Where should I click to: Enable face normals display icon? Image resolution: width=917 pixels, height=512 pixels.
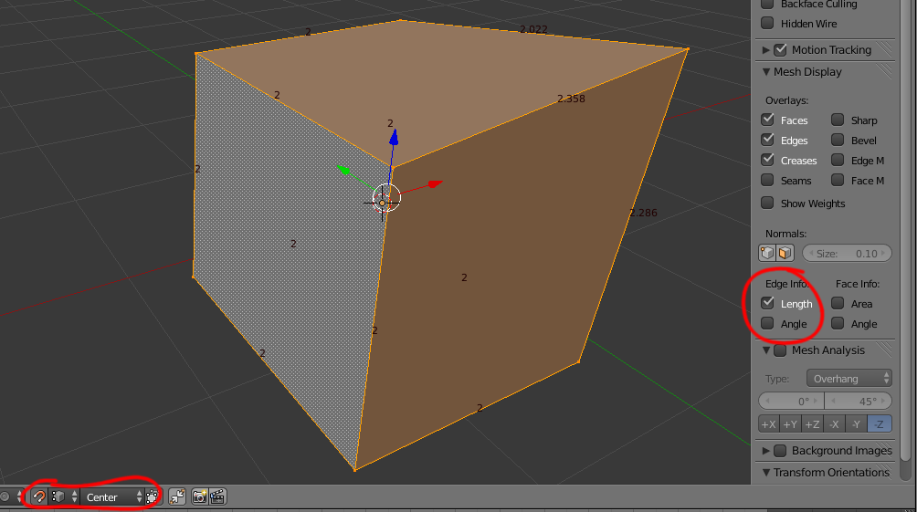point(785,253)
